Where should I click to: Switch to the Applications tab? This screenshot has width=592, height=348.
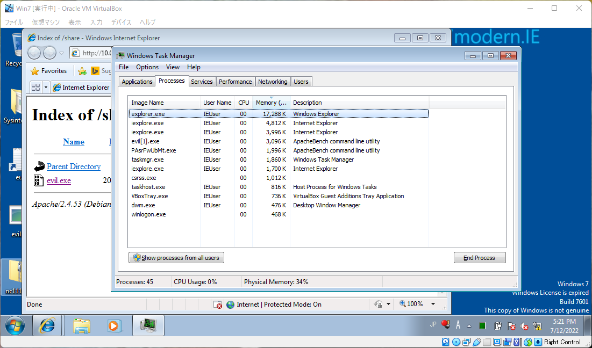[x=137, y=82]
